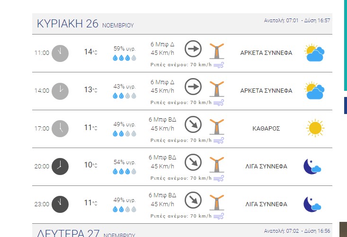
Task: Click the 23:00 clock icon
Action: (x=60, y=204)
